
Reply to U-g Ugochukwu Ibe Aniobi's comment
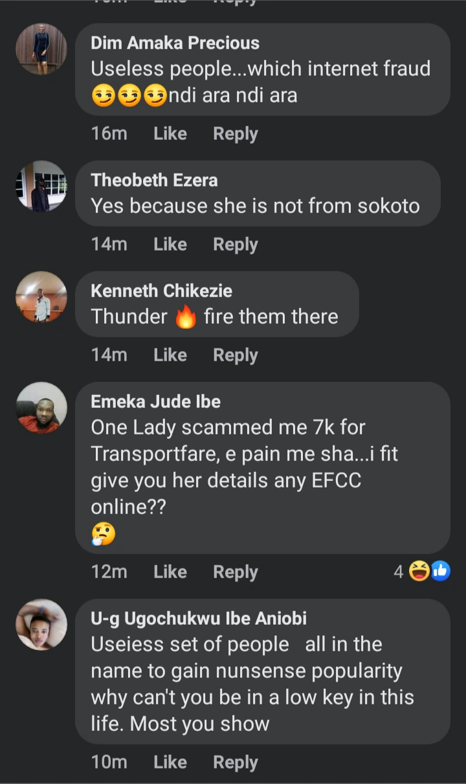point(236,763)
